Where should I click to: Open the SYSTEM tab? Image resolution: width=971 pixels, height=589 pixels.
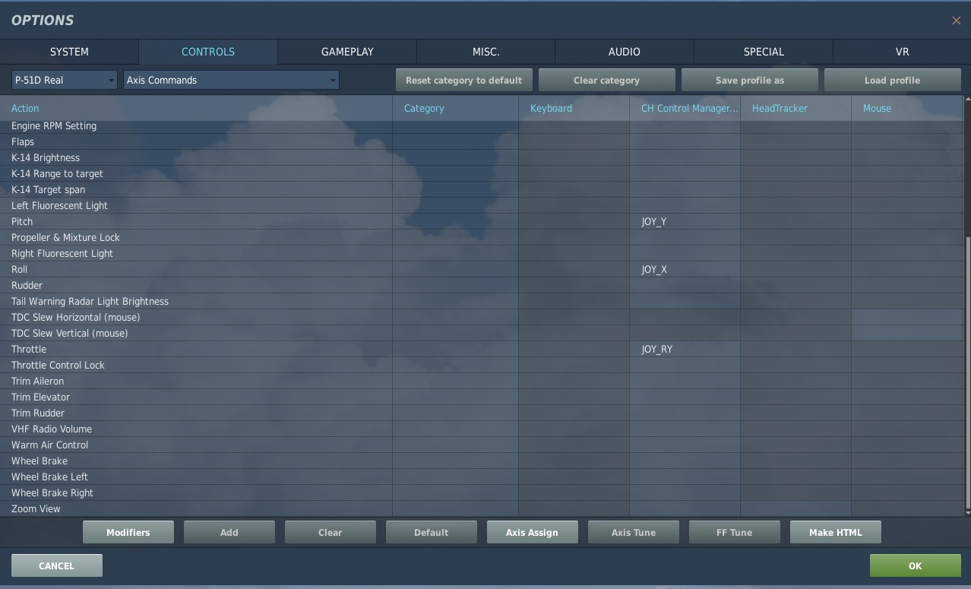(69, 52)
